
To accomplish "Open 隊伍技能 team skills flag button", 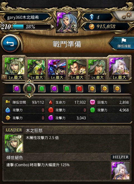I will [x=124, y=43].
